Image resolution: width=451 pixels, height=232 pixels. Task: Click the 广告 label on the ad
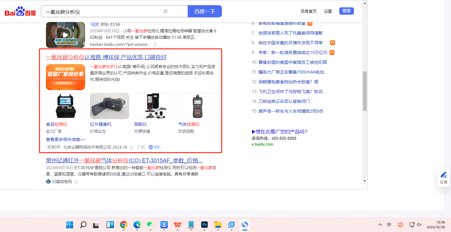click(x=141, y=147)
